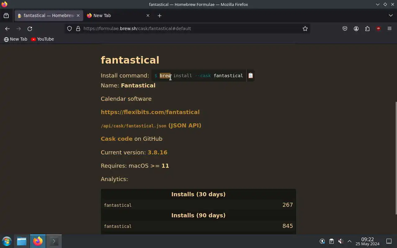The height and width of the screenshot is (248, 397).
Task: Open the flexibits.com/fantastical homepage link
Action: coord(150,112)
